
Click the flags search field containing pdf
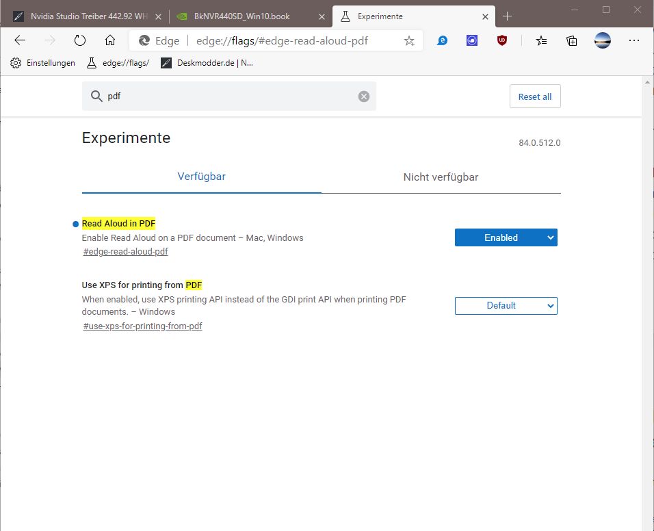tap(229, 96)
